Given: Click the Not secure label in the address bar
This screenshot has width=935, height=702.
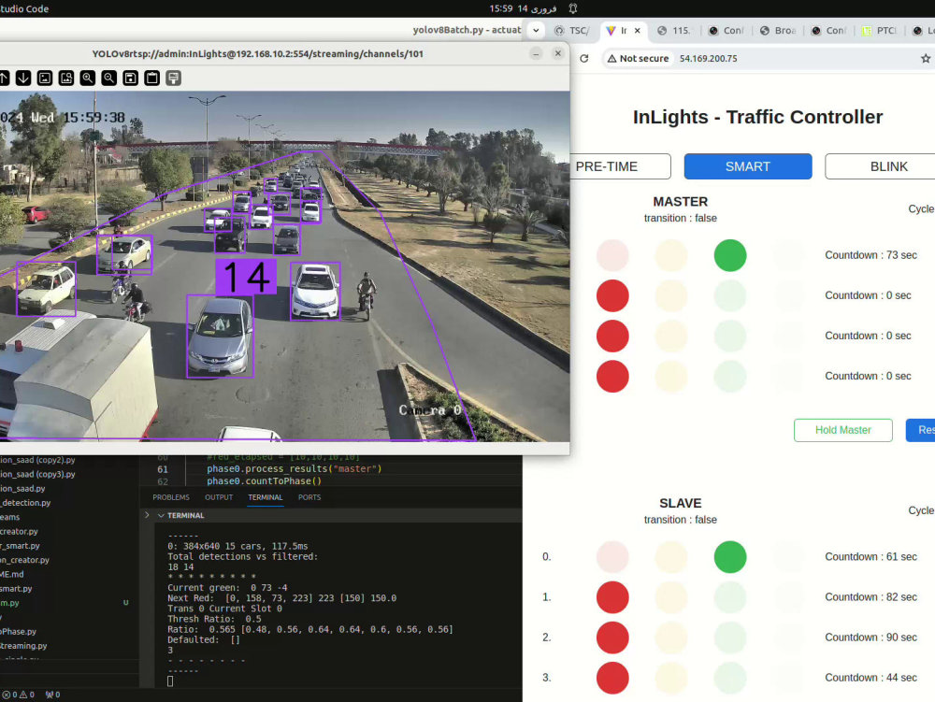Looking at the screenshot, I should point(638,58).
